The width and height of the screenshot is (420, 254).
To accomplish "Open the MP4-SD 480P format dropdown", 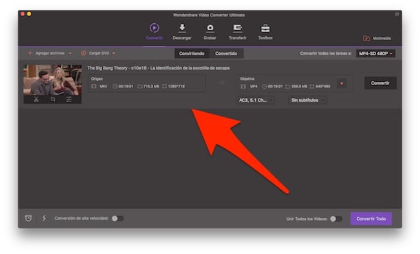I will pyautogui.click(x=375, y=54).
